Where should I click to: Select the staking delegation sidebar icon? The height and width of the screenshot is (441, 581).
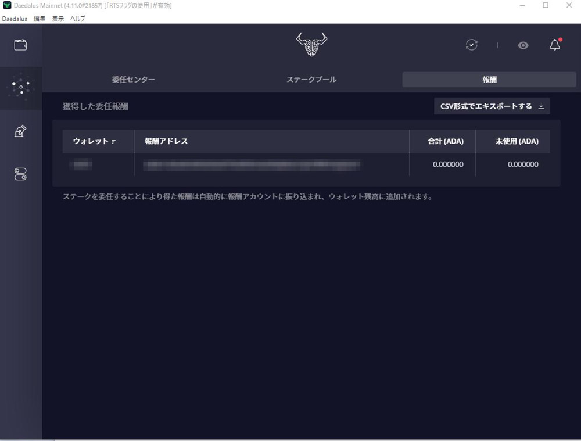pyautogui.click(x=21, y=88)
